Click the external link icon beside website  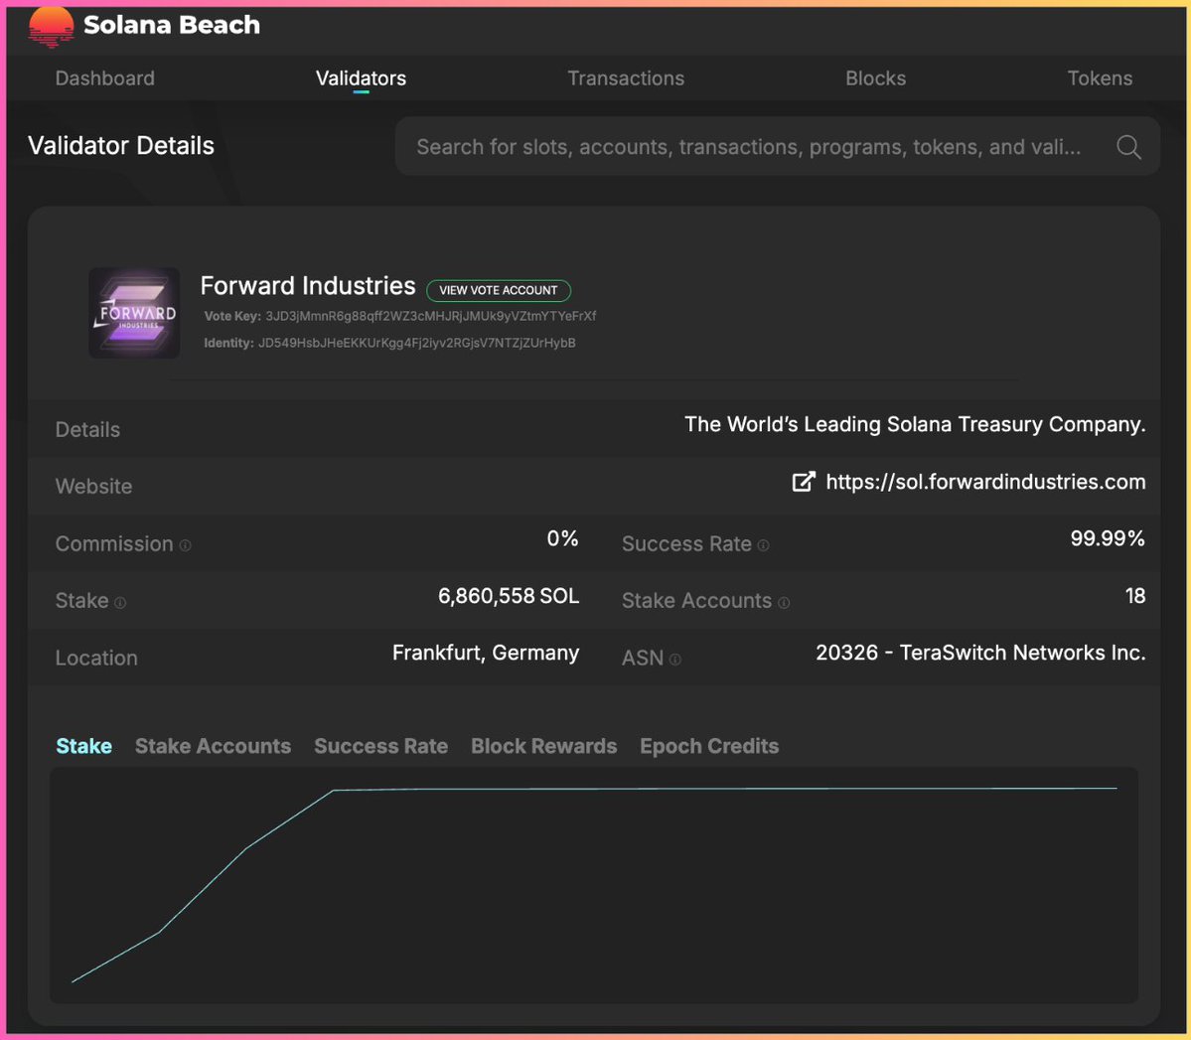point(804,482)
